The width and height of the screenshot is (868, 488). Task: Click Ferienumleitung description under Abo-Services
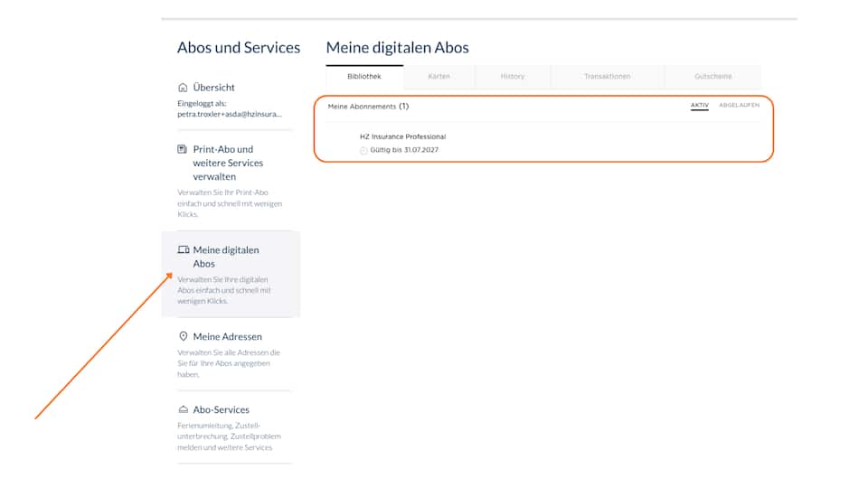pos(229,436)
